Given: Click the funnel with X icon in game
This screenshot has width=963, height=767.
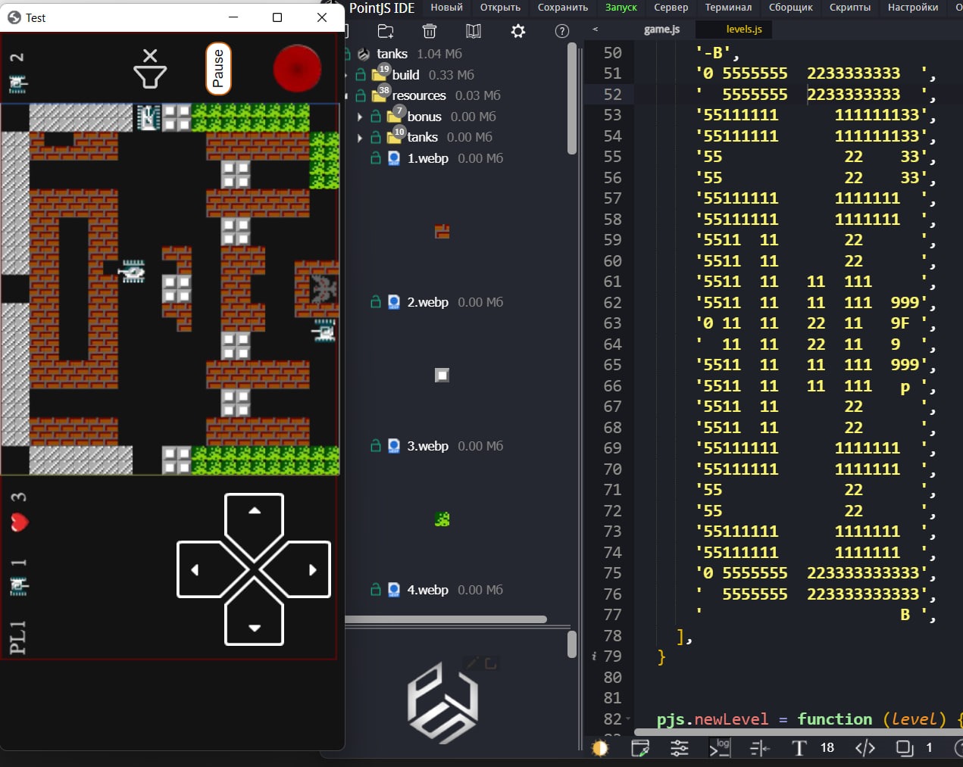Looking at the screenshot, I should (150, 69).
